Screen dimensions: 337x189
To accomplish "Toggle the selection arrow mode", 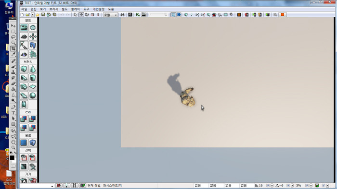I will click(x=75, y=14).
